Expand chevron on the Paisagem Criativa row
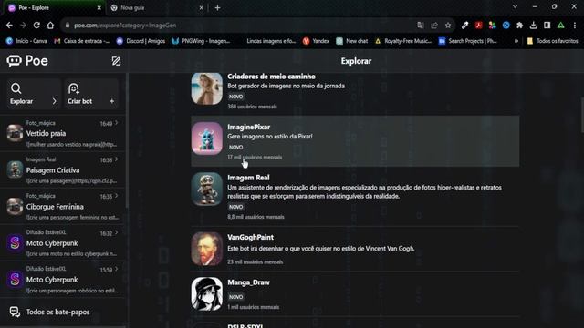584x328 pixels. [x=117, y=159]
